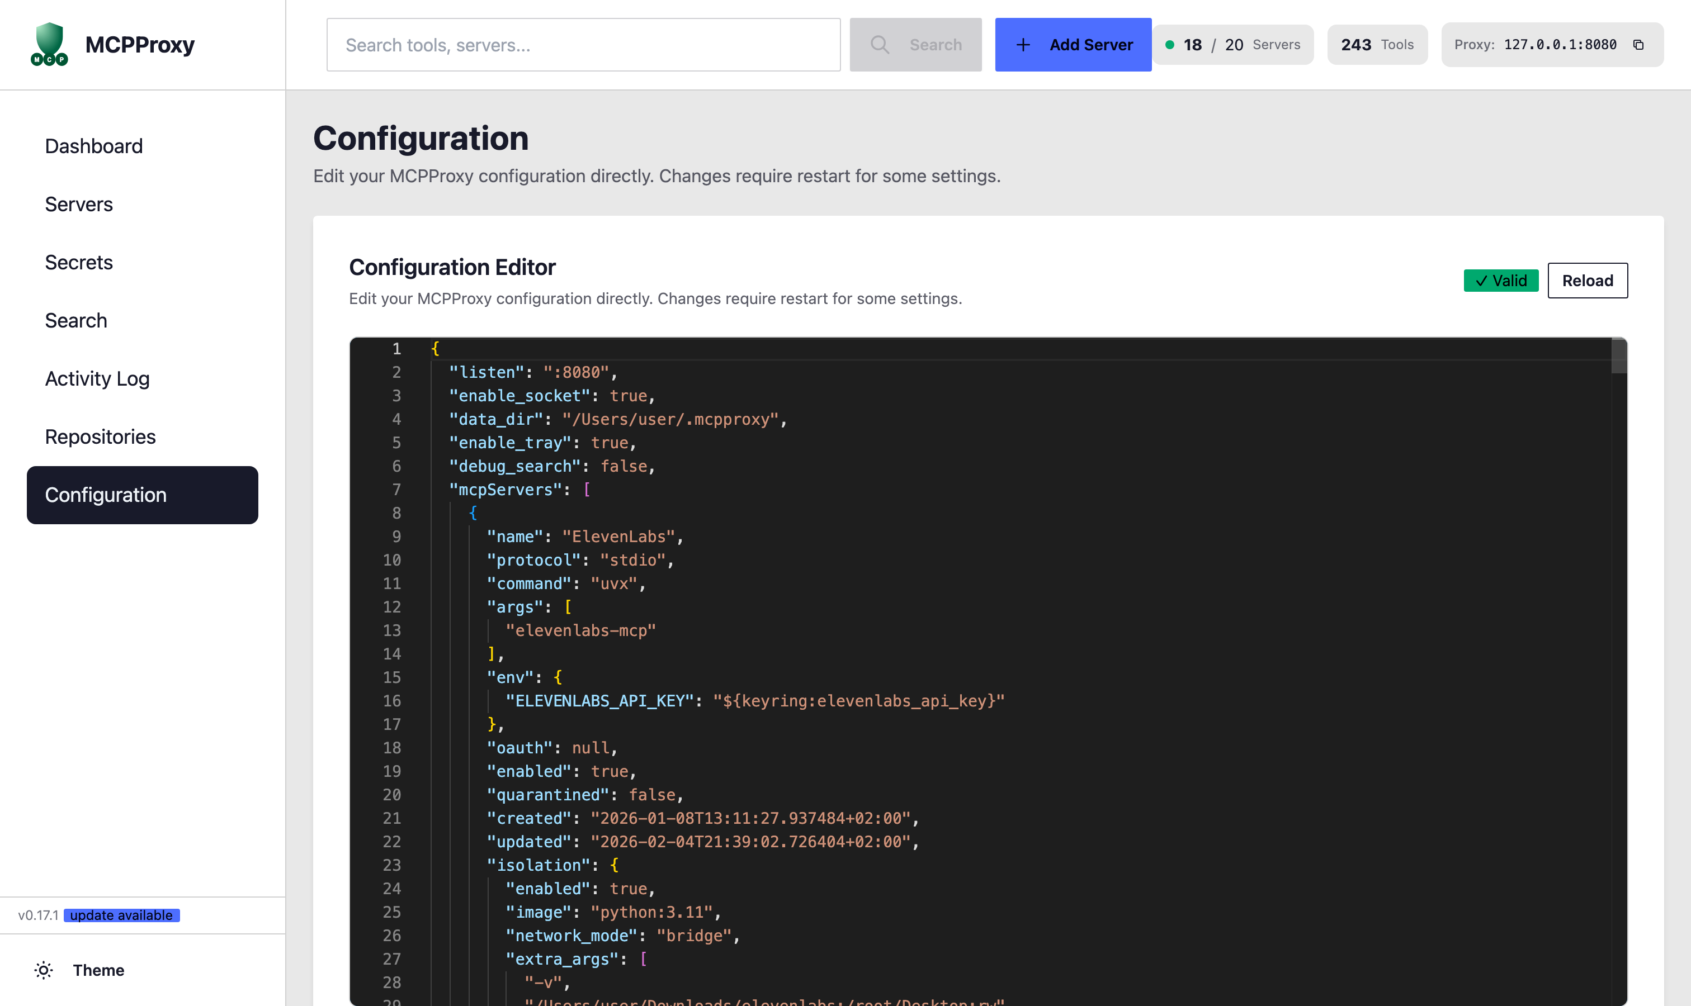Viewport: 1691px width, 1006px height.
Task: Go to the Servers section
Action: [x=79, y=204]
